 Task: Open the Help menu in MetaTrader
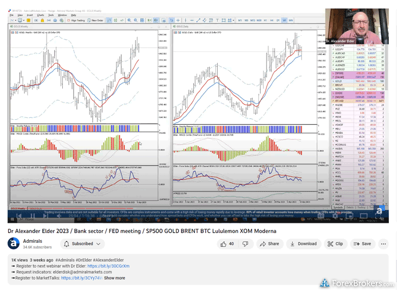click(x=74, y=15)
